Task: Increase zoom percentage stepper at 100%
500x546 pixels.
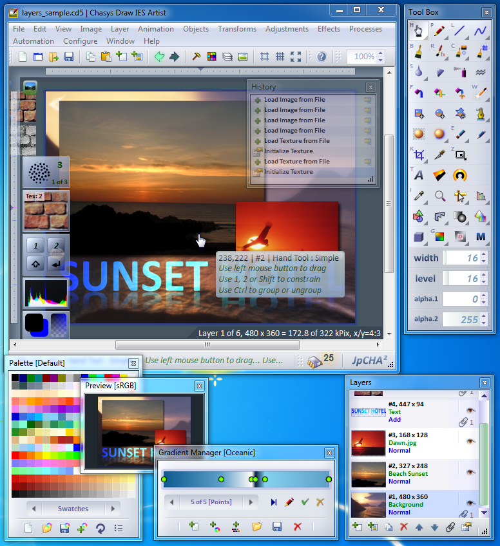Action: coord(381,53)
